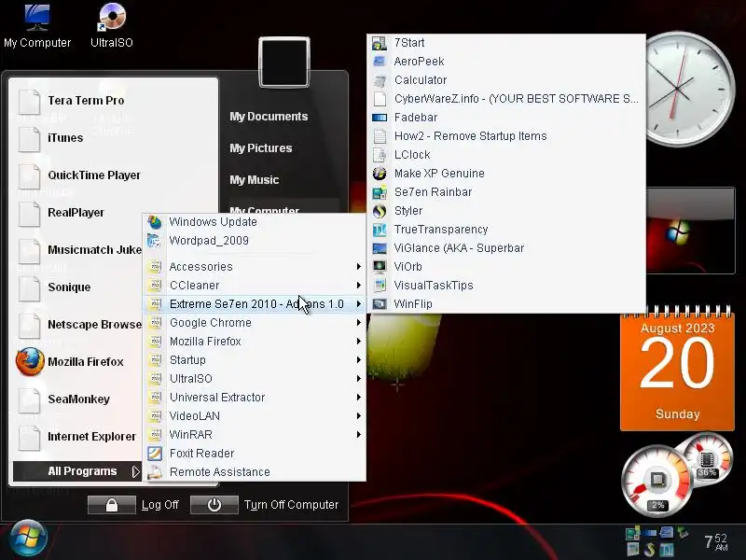
Task: Click the Calculator icon in submenu
Action: click(x=380, y=80)
